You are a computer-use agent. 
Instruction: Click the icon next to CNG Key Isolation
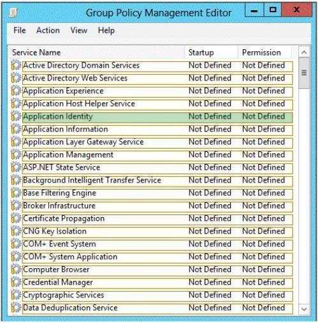[x=16, y=231]
